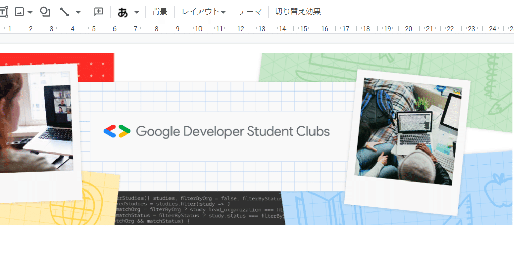Click the insert image icon
The image size is (514, 272).
click(x=19, y=12)
